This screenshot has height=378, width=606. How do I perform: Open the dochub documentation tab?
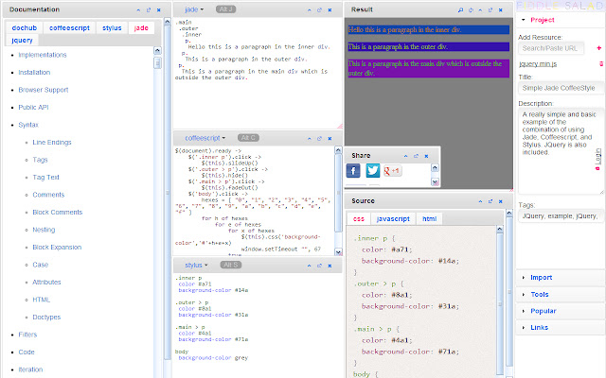(x=24, y=28)
